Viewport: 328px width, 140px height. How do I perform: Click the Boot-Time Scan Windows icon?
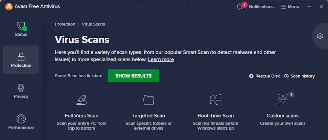click(215, 100)
